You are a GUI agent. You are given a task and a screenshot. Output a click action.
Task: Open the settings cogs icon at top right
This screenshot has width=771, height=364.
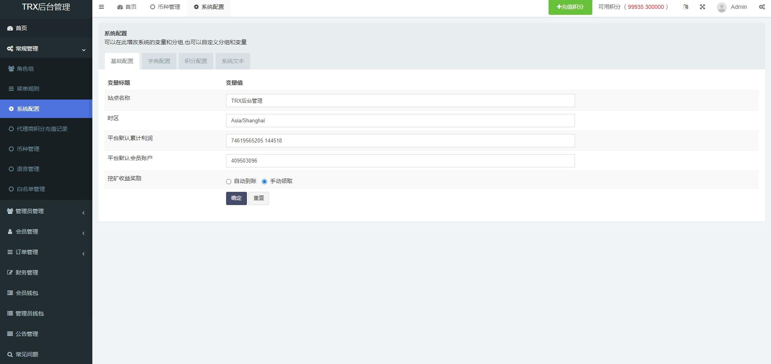point(762,7)
